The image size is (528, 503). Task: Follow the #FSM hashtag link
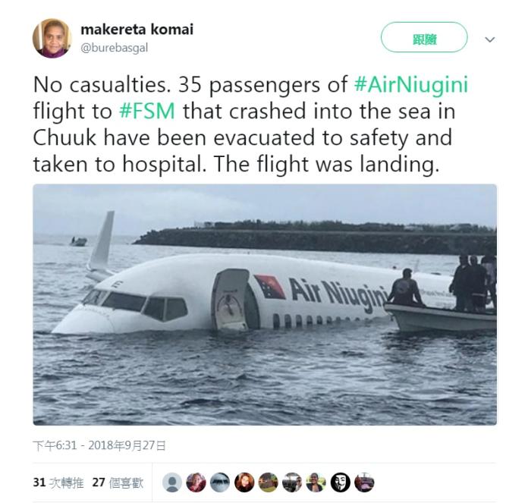tap(147, 112)
